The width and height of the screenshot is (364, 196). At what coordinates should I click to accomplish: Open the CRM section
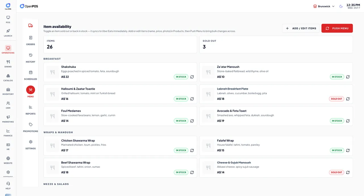pyautogui.click(x=8, y=105)
